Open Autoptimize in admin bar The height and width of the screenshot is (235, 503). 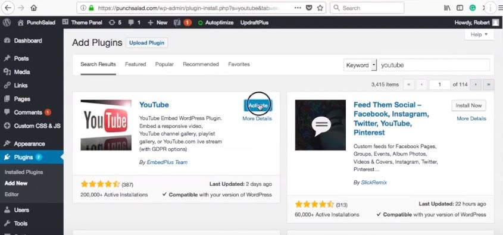215,23
